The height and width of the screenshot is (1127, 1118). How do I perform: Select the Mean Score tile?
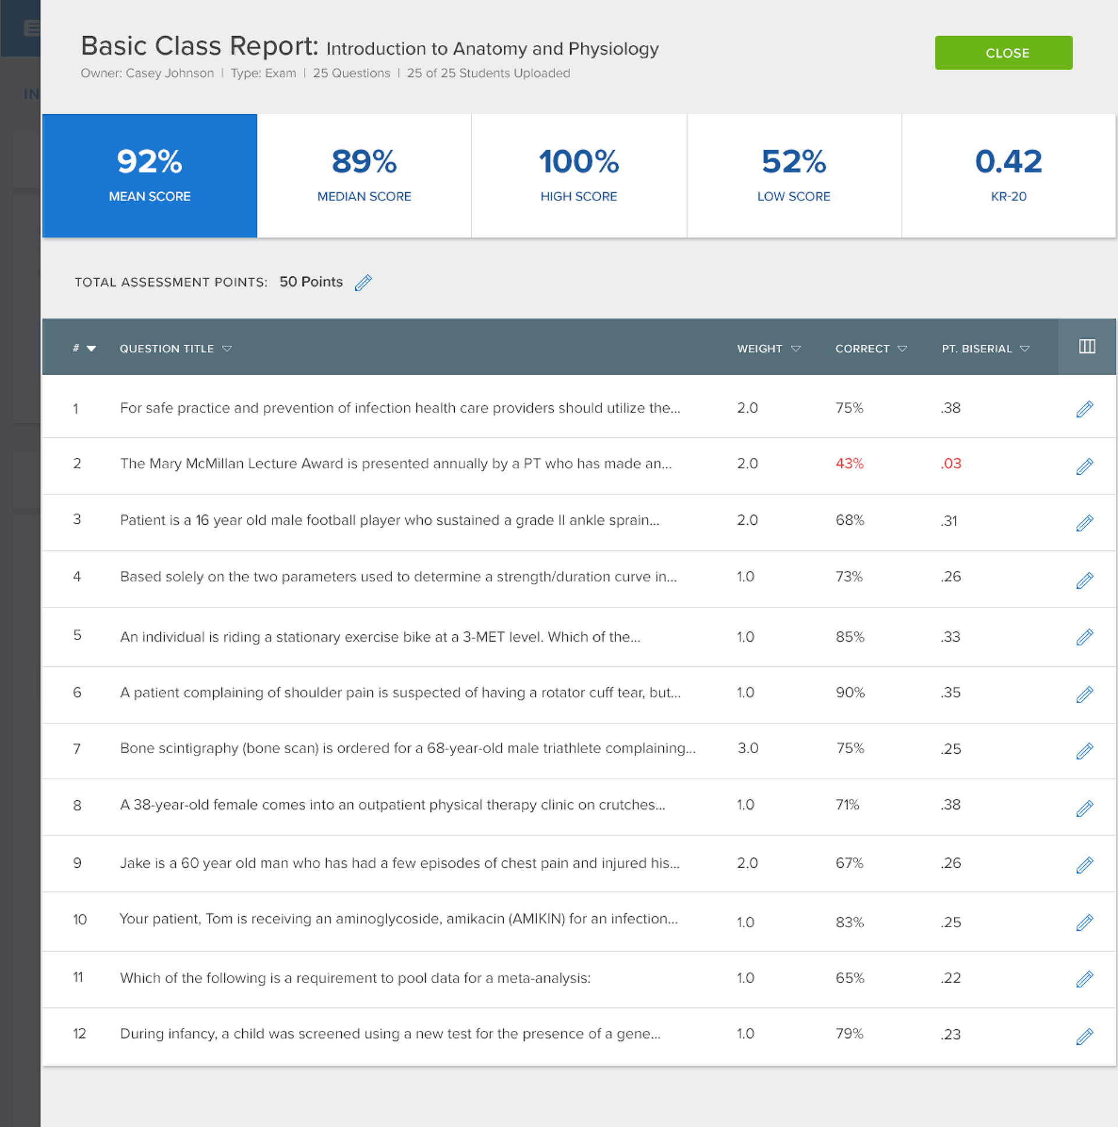pos(149,175)
